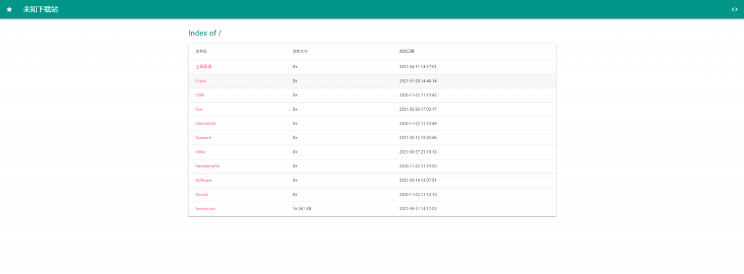Click the code brackets icon in header
Viewport: 744px width, 274px height.
(x=735, y=9)
